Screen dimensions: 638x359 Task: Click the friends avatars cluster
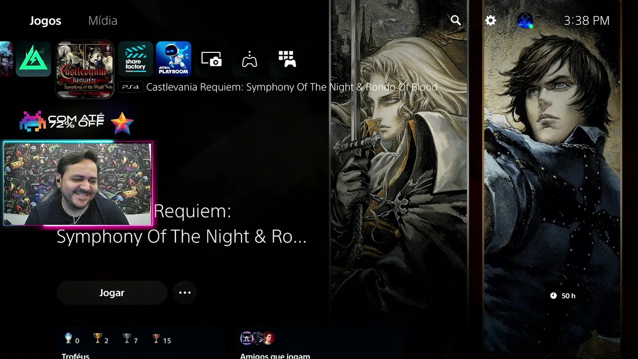(257, 338)
